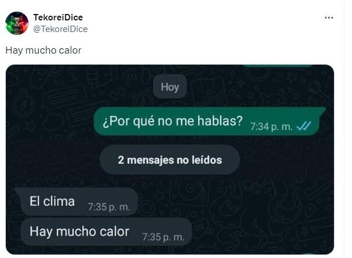Open the @TekoreiDice handle link

61,29
